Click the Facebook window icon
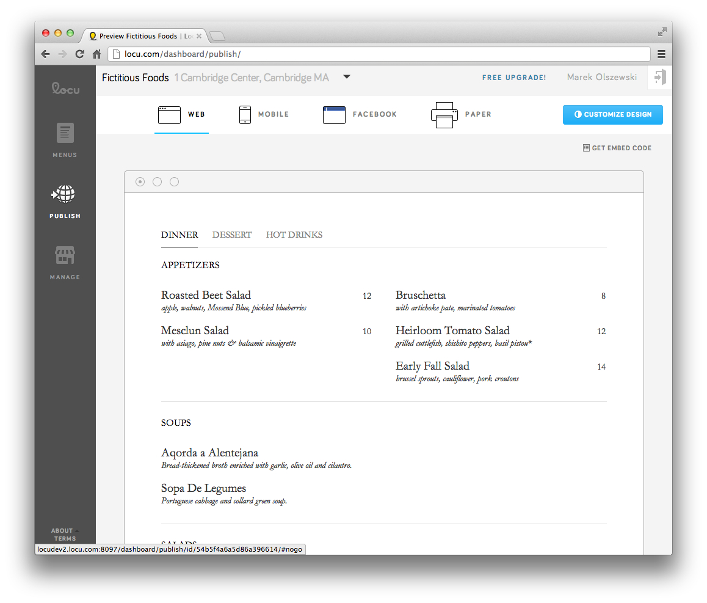Viewport: 707px width, 603px height. tap(334, 115)
